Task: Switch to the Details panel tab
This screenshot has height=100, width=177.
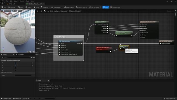Action: pyautogui.click(x=5, y=54)
